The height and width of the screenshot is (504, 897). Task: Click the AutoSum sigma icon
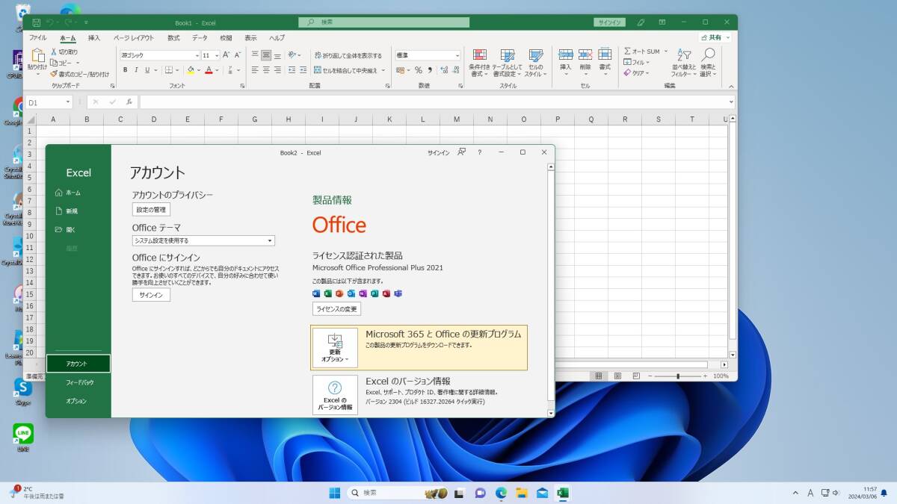[628, 52]
